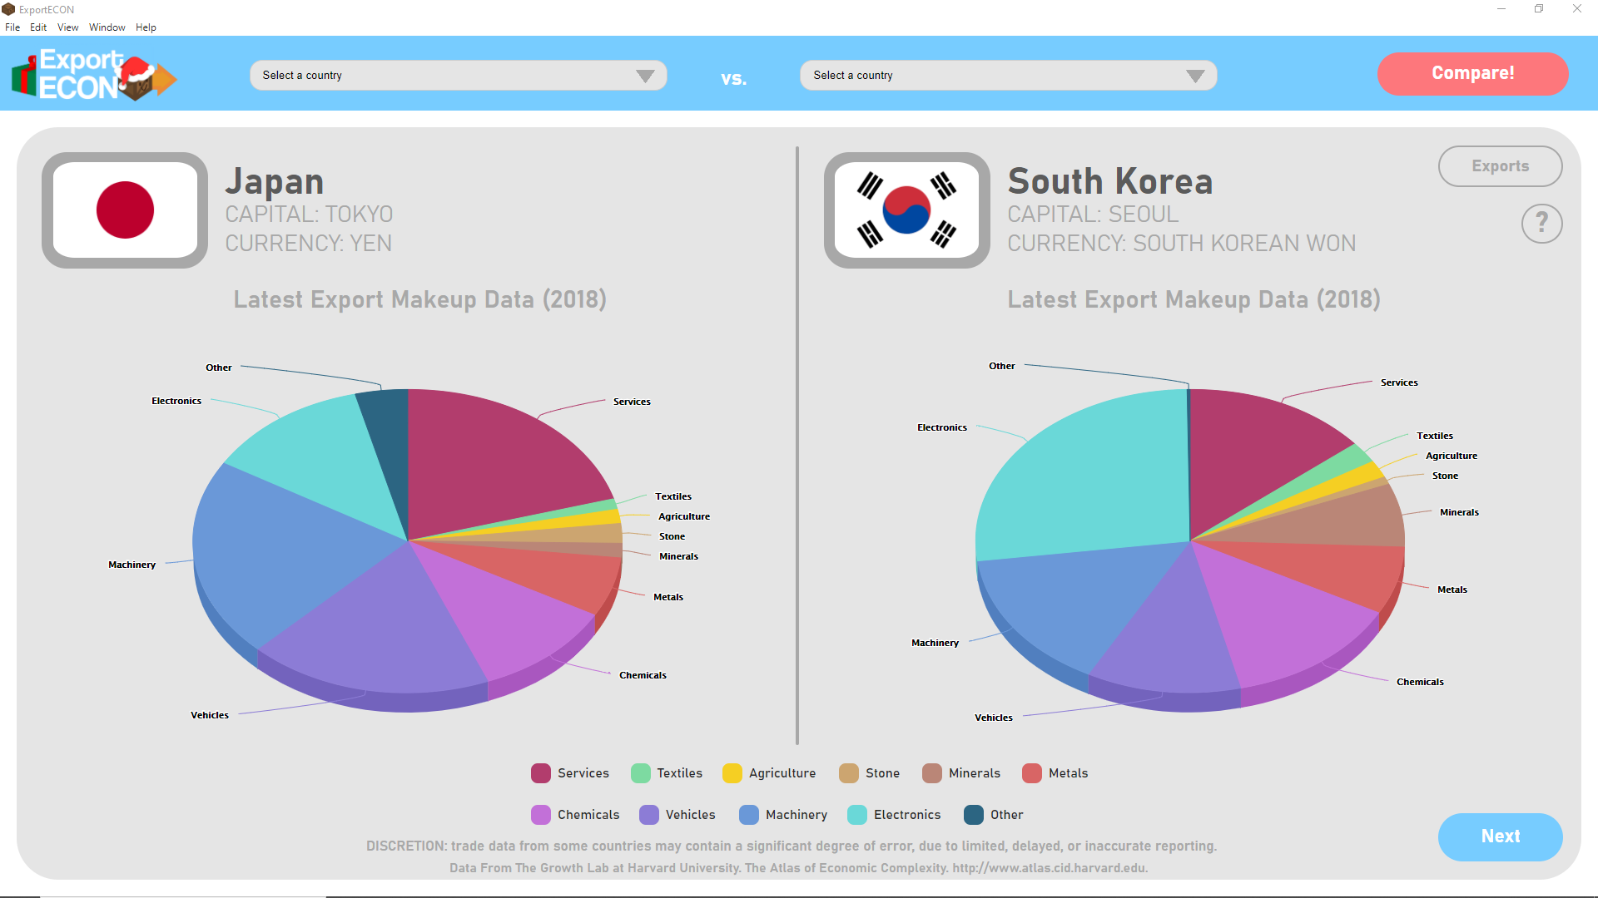Viewport: 1598px width, 898px height.
Task: Open the File menu
Action: [x=12, y=27]
